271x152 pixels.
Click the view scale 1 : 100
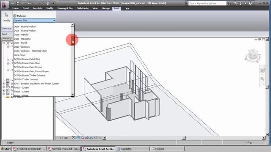click(x=64, y=138)
